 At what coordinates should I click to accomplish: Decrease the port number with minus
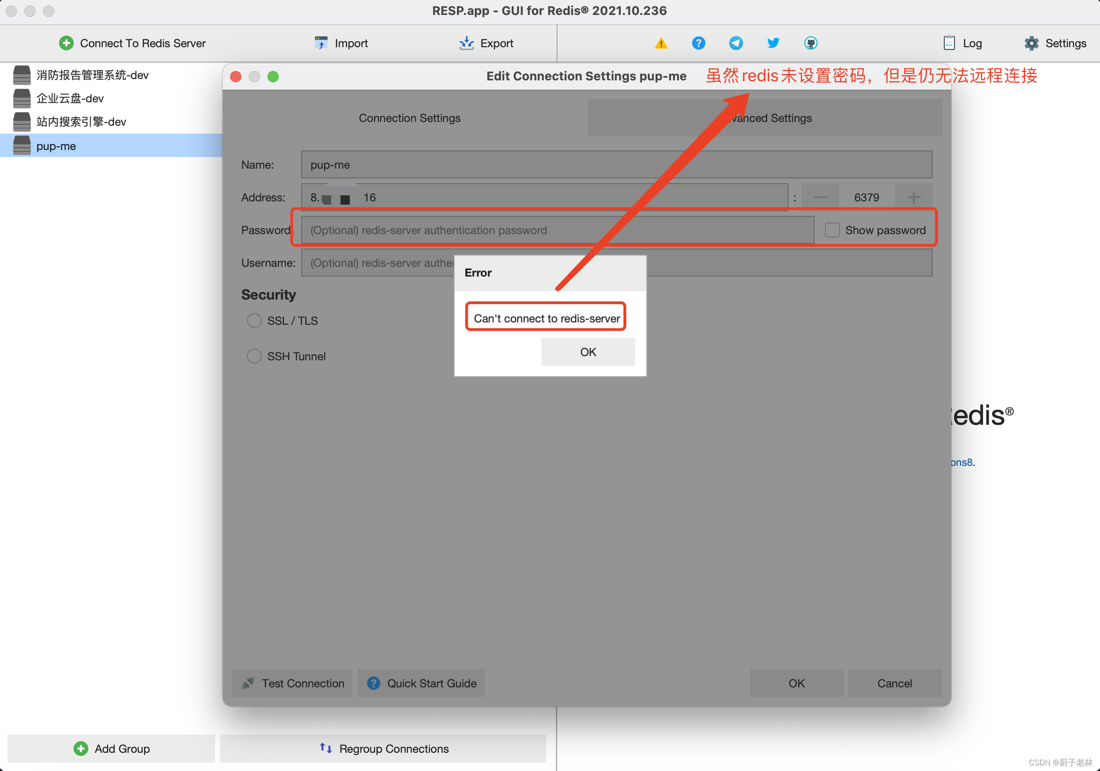820,197
